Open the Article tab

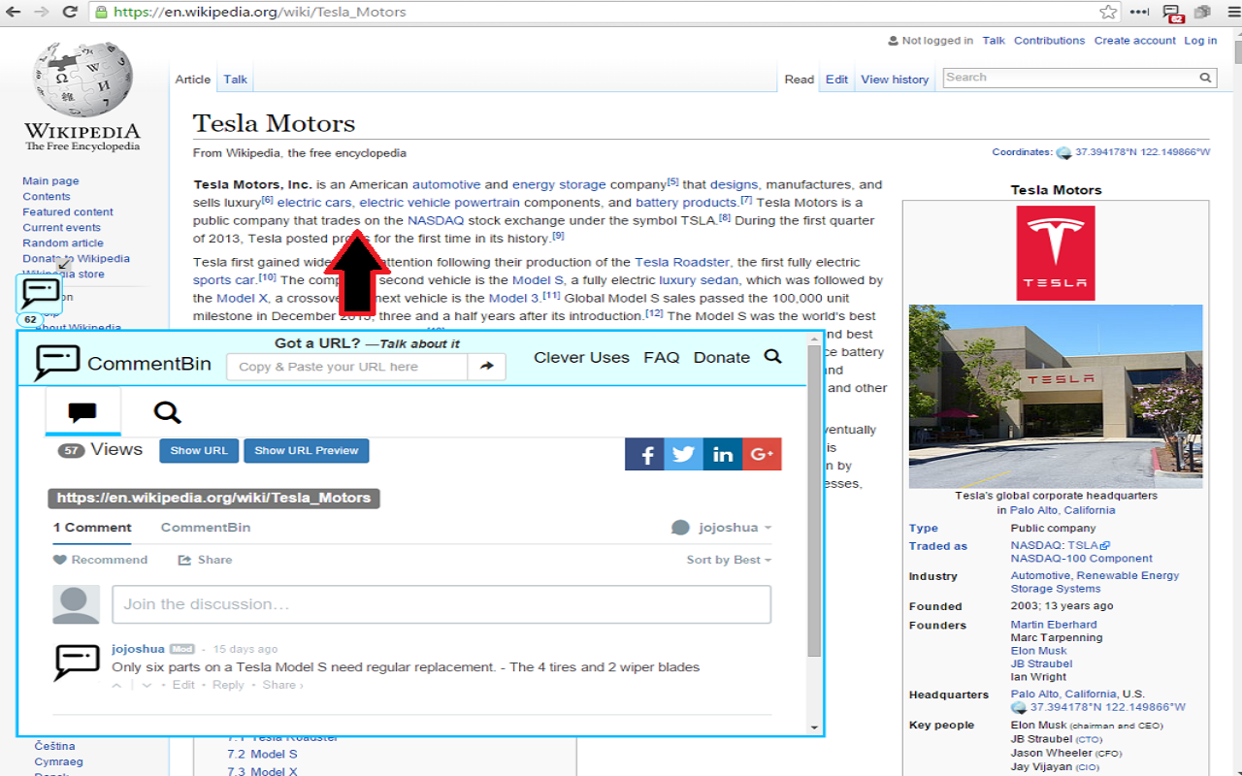tap(192, 80)
